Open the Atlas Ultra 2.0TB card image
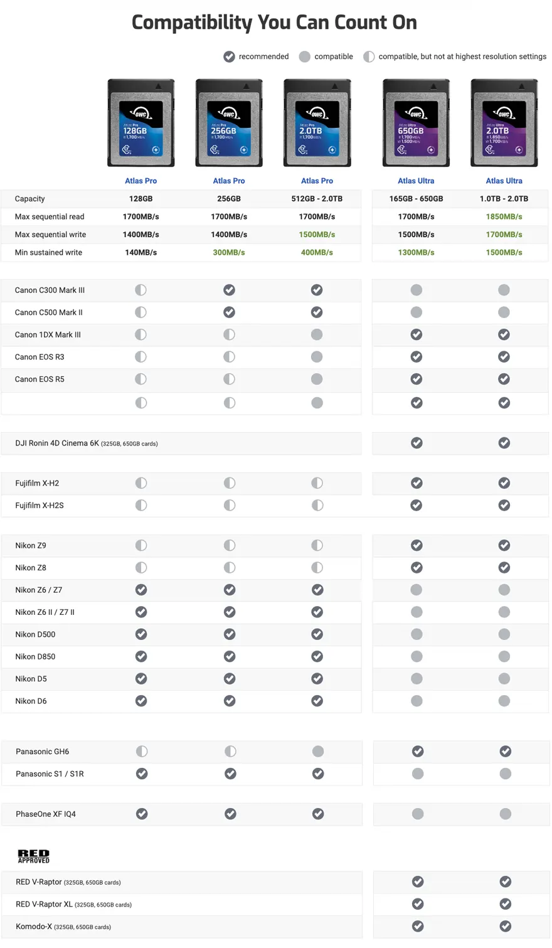 click(504, 123)
